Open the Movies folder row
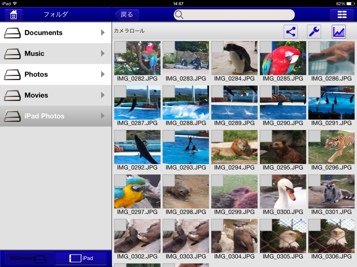This screenshot has width=357, height=267. (56, 95)
